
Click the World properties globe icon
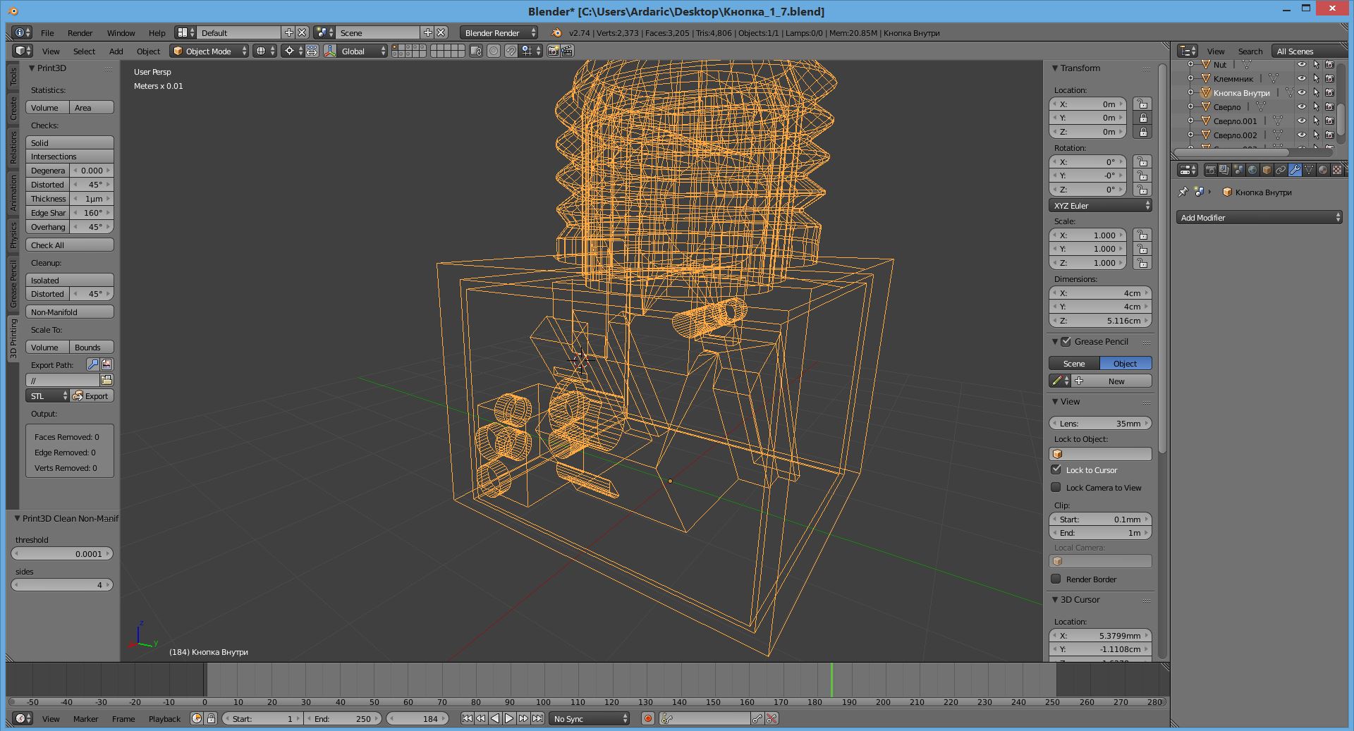pyautogui.click(x=1252, y=170)
